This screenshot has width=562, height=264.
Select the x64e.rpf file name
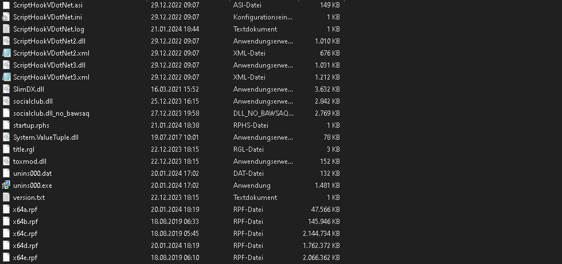(x=25, y=257)
